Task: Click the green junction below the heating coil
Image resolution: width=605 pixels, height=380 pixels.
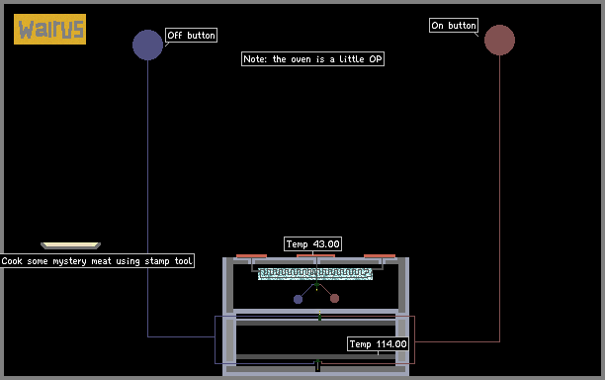Action: (x=316, y=285)
